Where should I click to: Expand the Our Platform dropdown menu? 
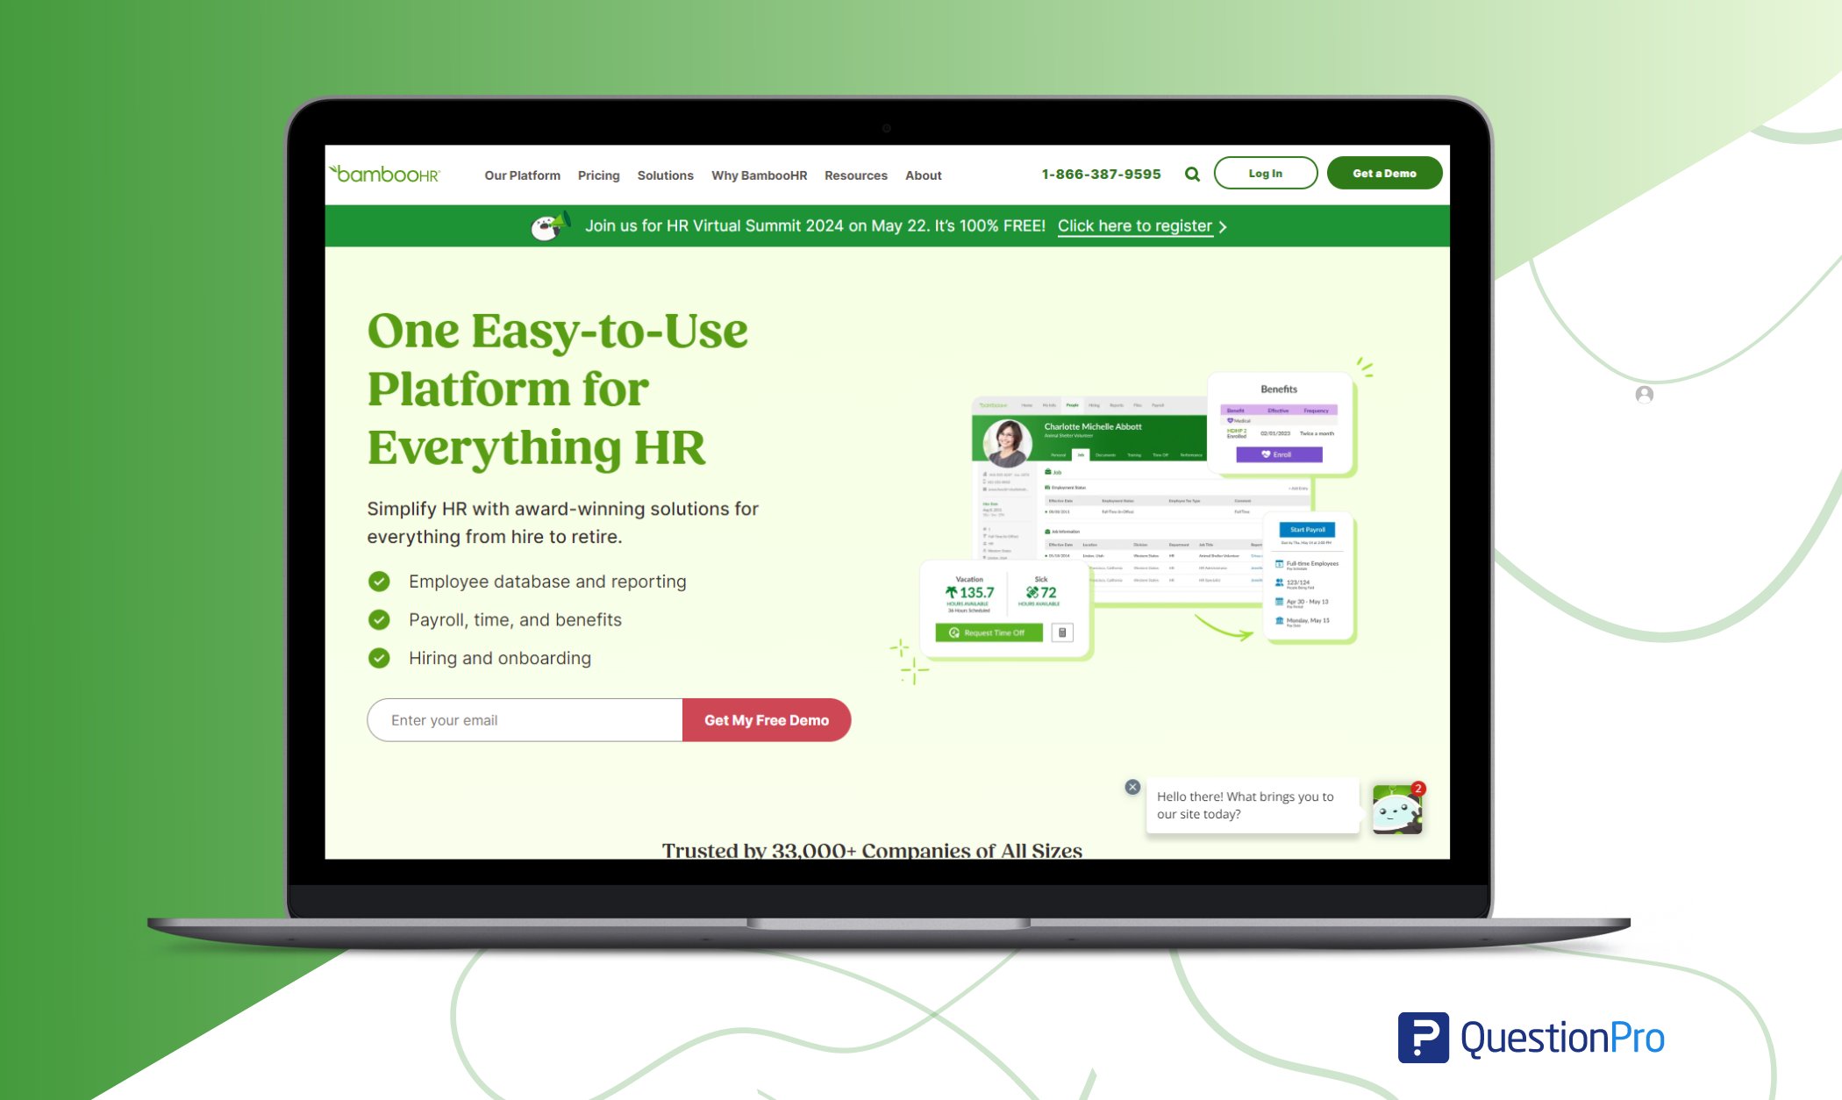521,173
